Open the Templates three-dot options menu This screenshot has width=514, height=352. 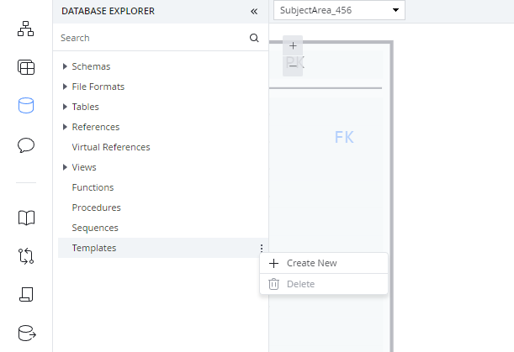point(262,248)
